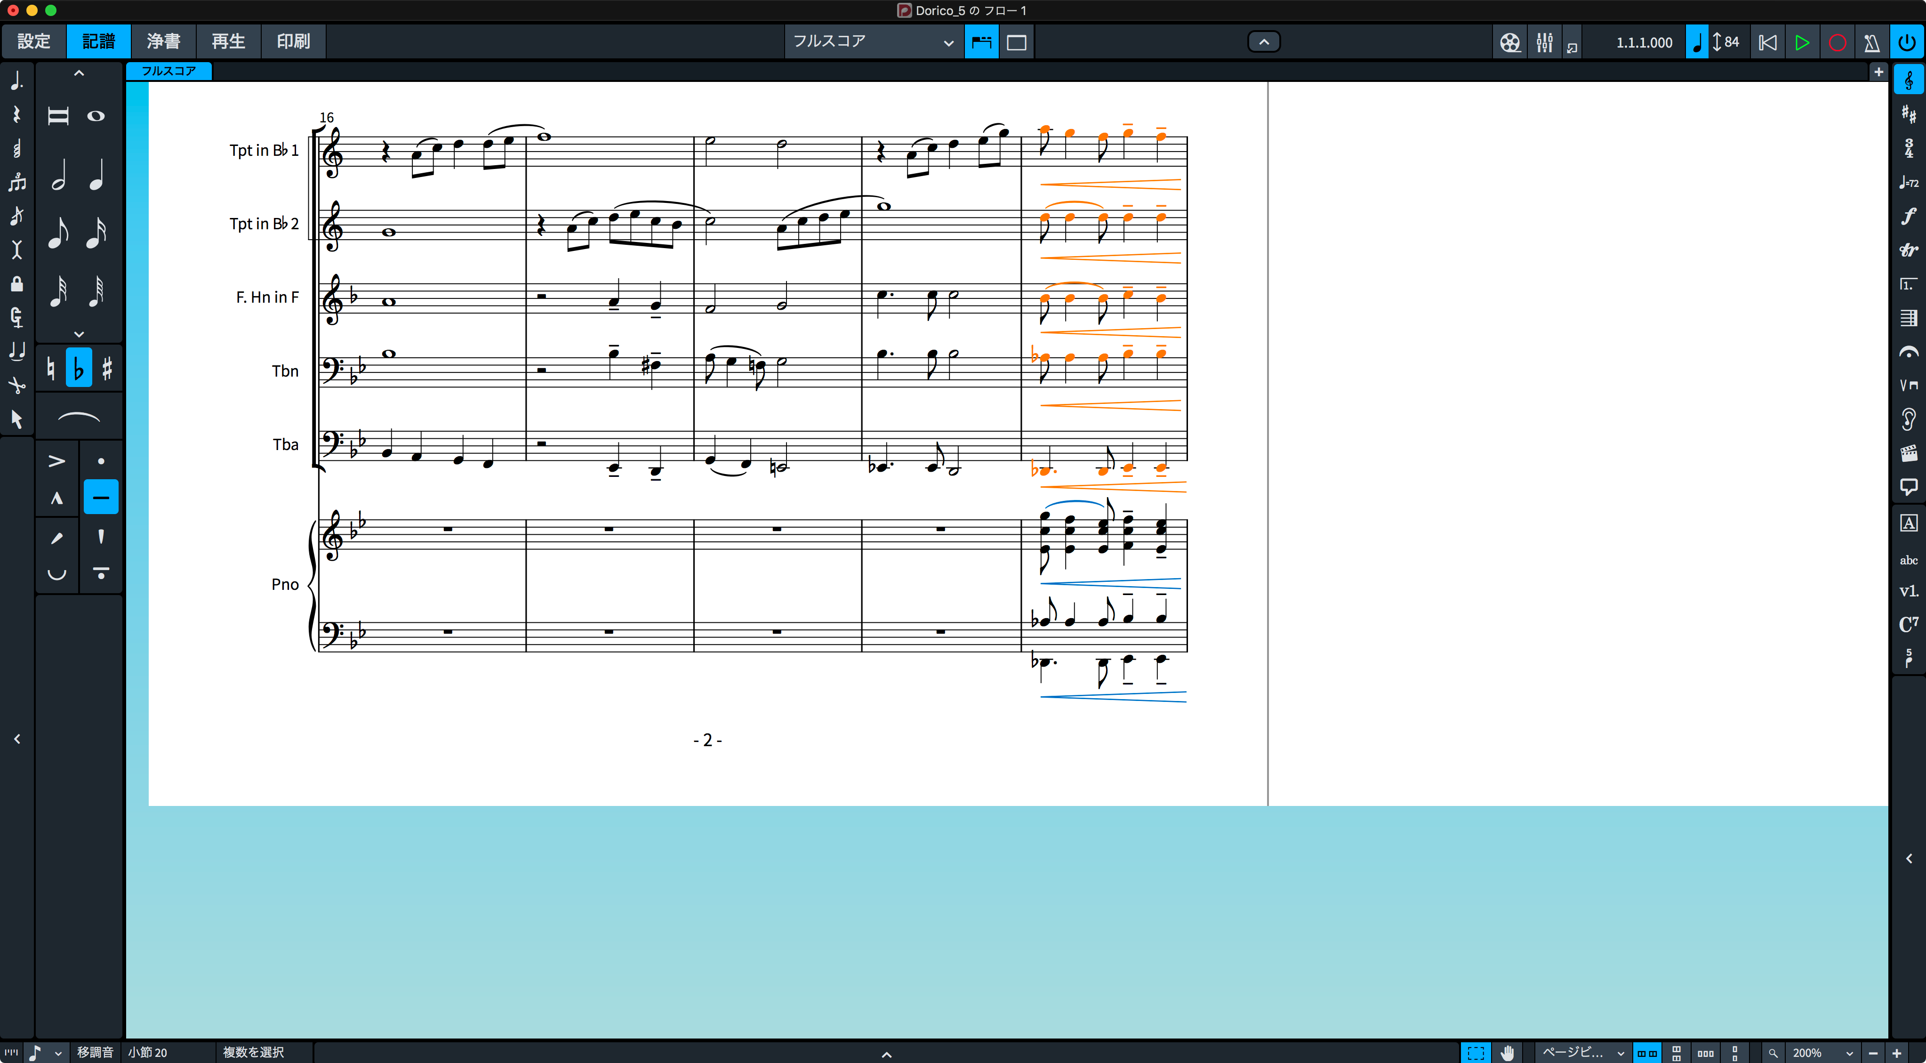Open the chord symbols C7 panel
This screenshot has width=1926, height=1063.
click(x=1909, y=624)
